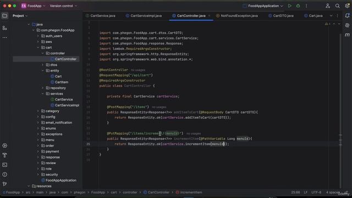352x198 pixels.
Task: Close the CartController.java tab
Action: (x=209, y=16)
